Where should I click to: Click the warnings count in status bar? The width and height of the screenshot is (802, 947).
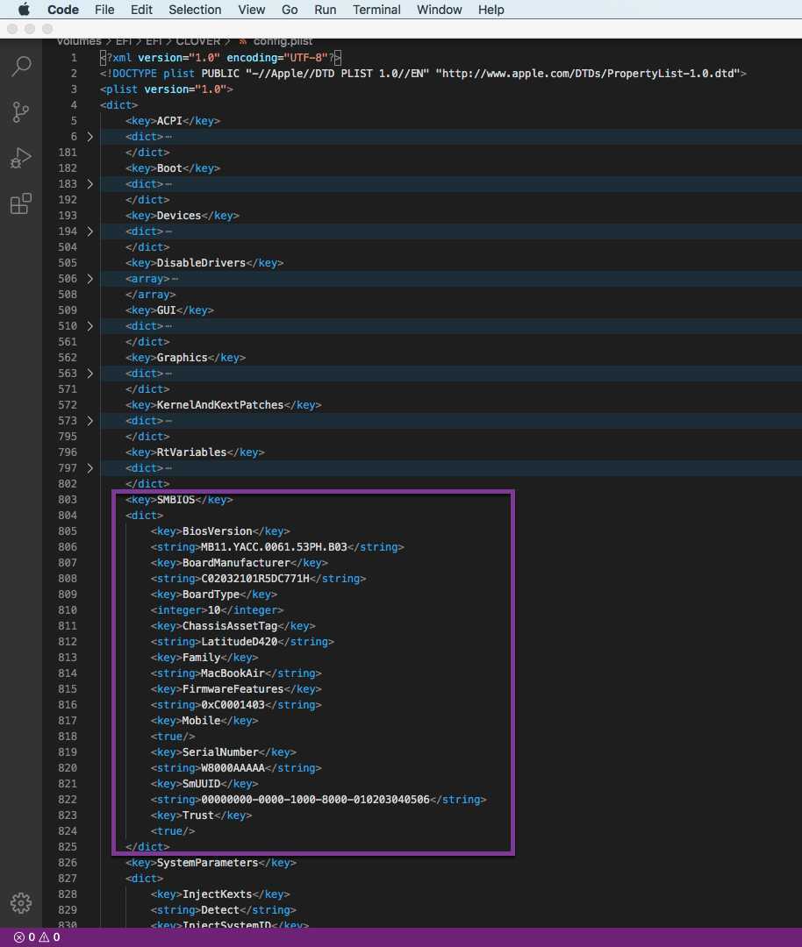click(49, 936)
